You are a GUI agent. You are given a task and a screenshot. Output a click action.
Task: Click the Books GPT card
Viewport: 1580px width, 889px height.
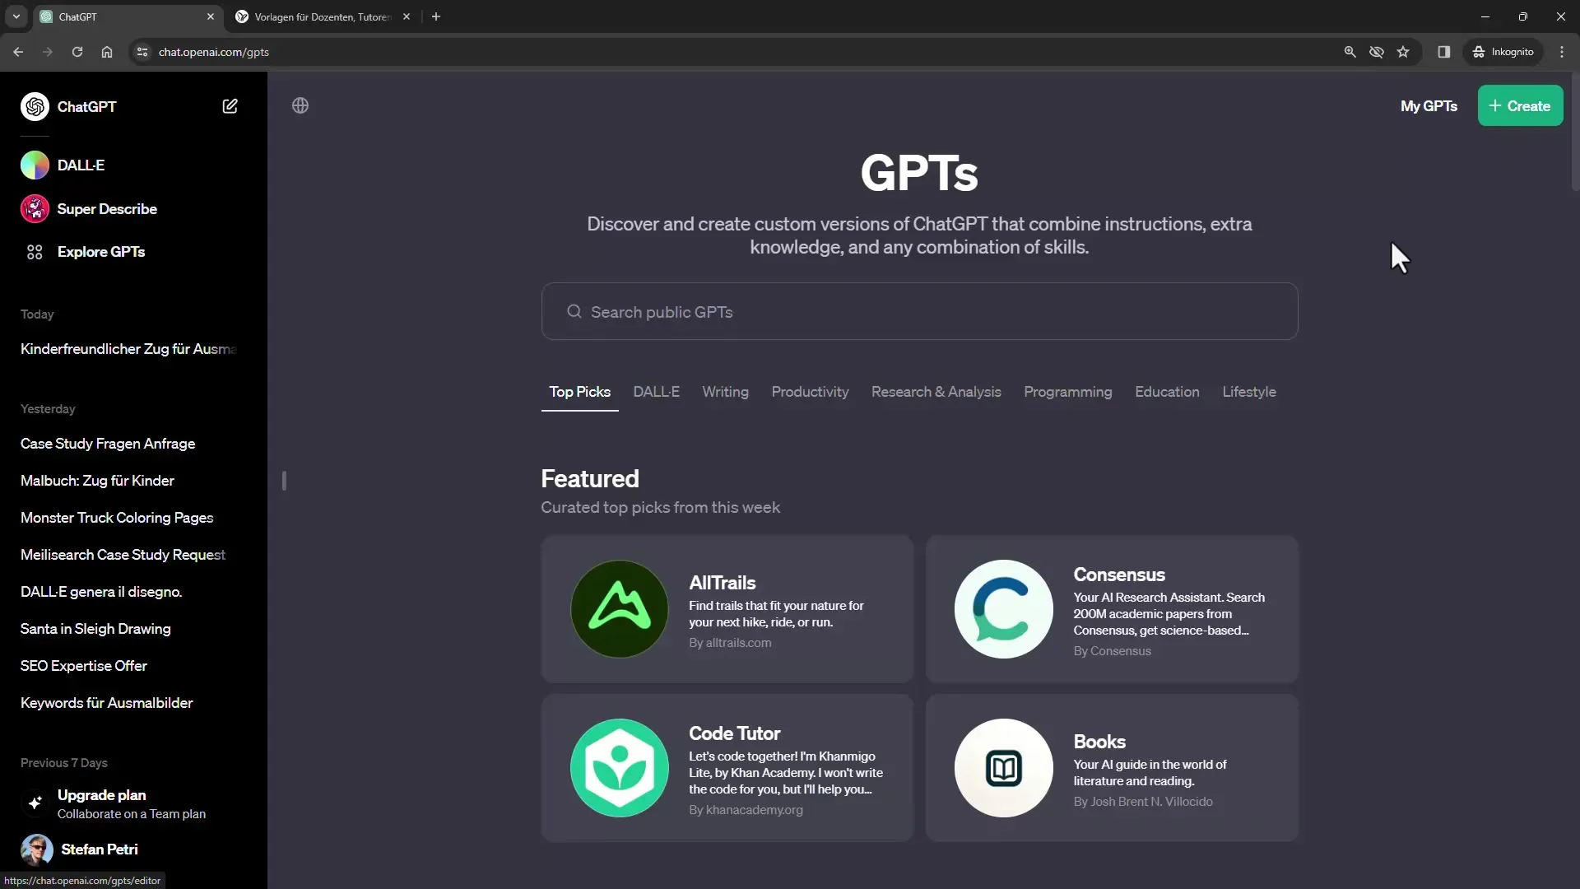(1111, 767)
